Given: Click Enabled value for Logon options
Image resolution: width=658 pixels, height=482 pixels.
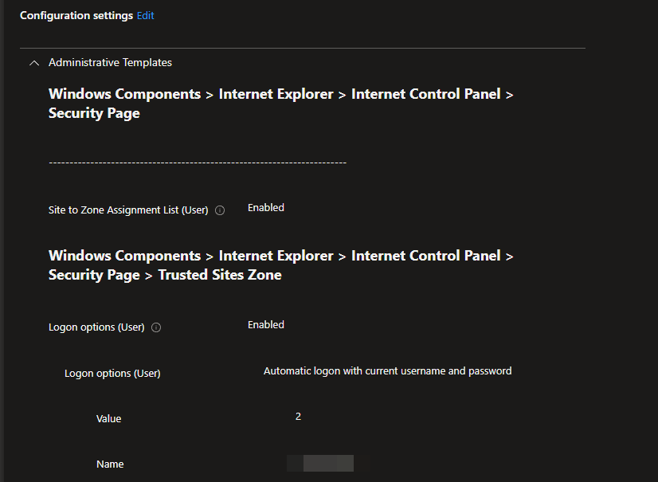Looking at the screenshot, I should [265, 325].
